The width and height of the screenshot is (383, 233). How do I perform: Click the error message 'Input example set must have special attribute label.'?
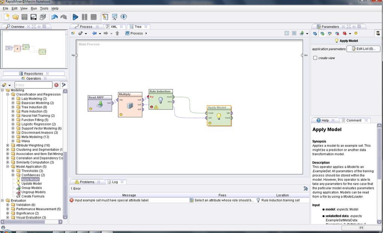(x=112, y=200)
